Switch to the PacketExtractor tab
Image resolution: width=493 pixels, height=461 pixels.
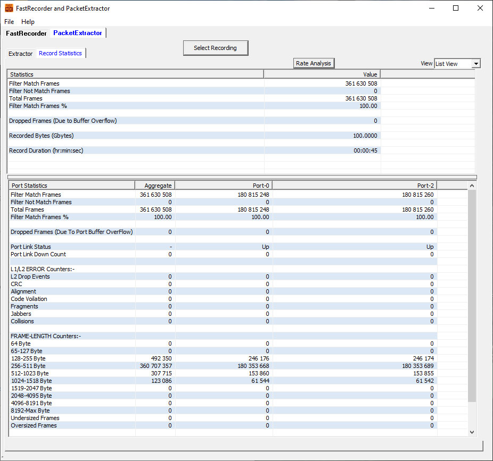coord(78,33)
